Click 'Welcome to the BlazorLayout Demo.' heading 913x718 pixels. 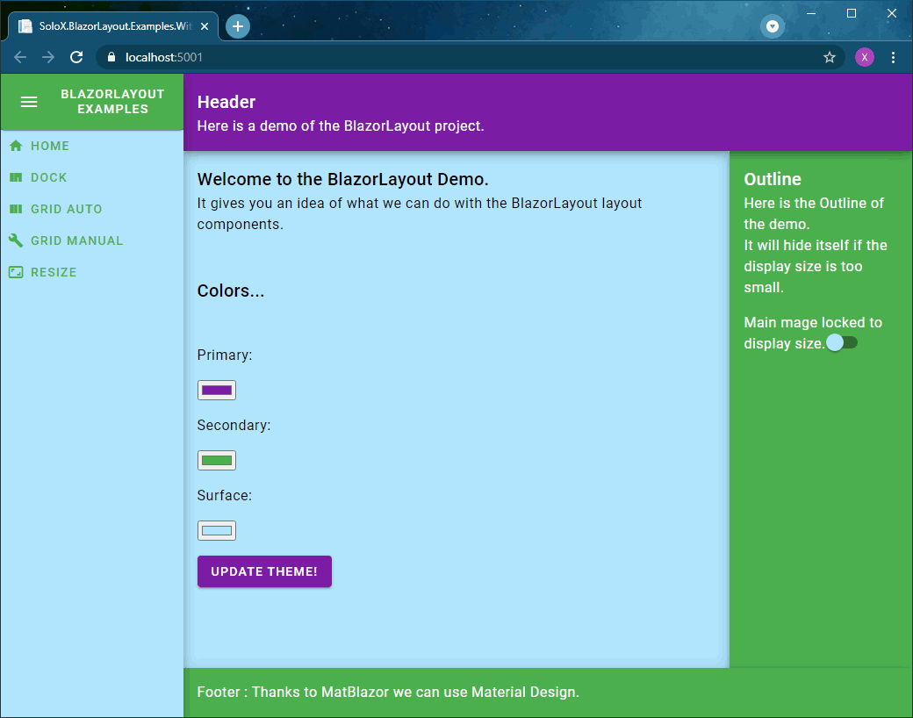343,179
